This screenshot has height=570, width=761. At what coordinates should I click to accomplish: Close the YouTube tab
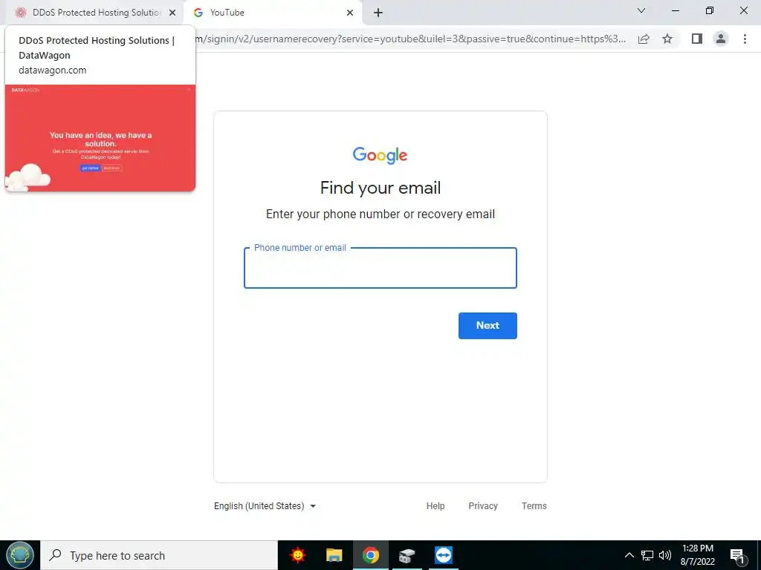[350, 13]
